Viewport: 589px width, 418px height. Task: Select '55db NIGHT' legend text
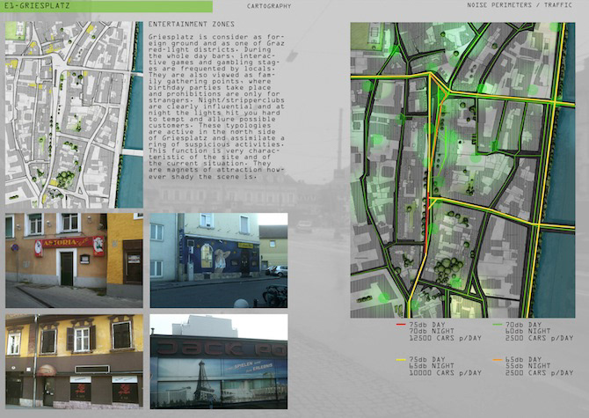click(x=527, y=366)
